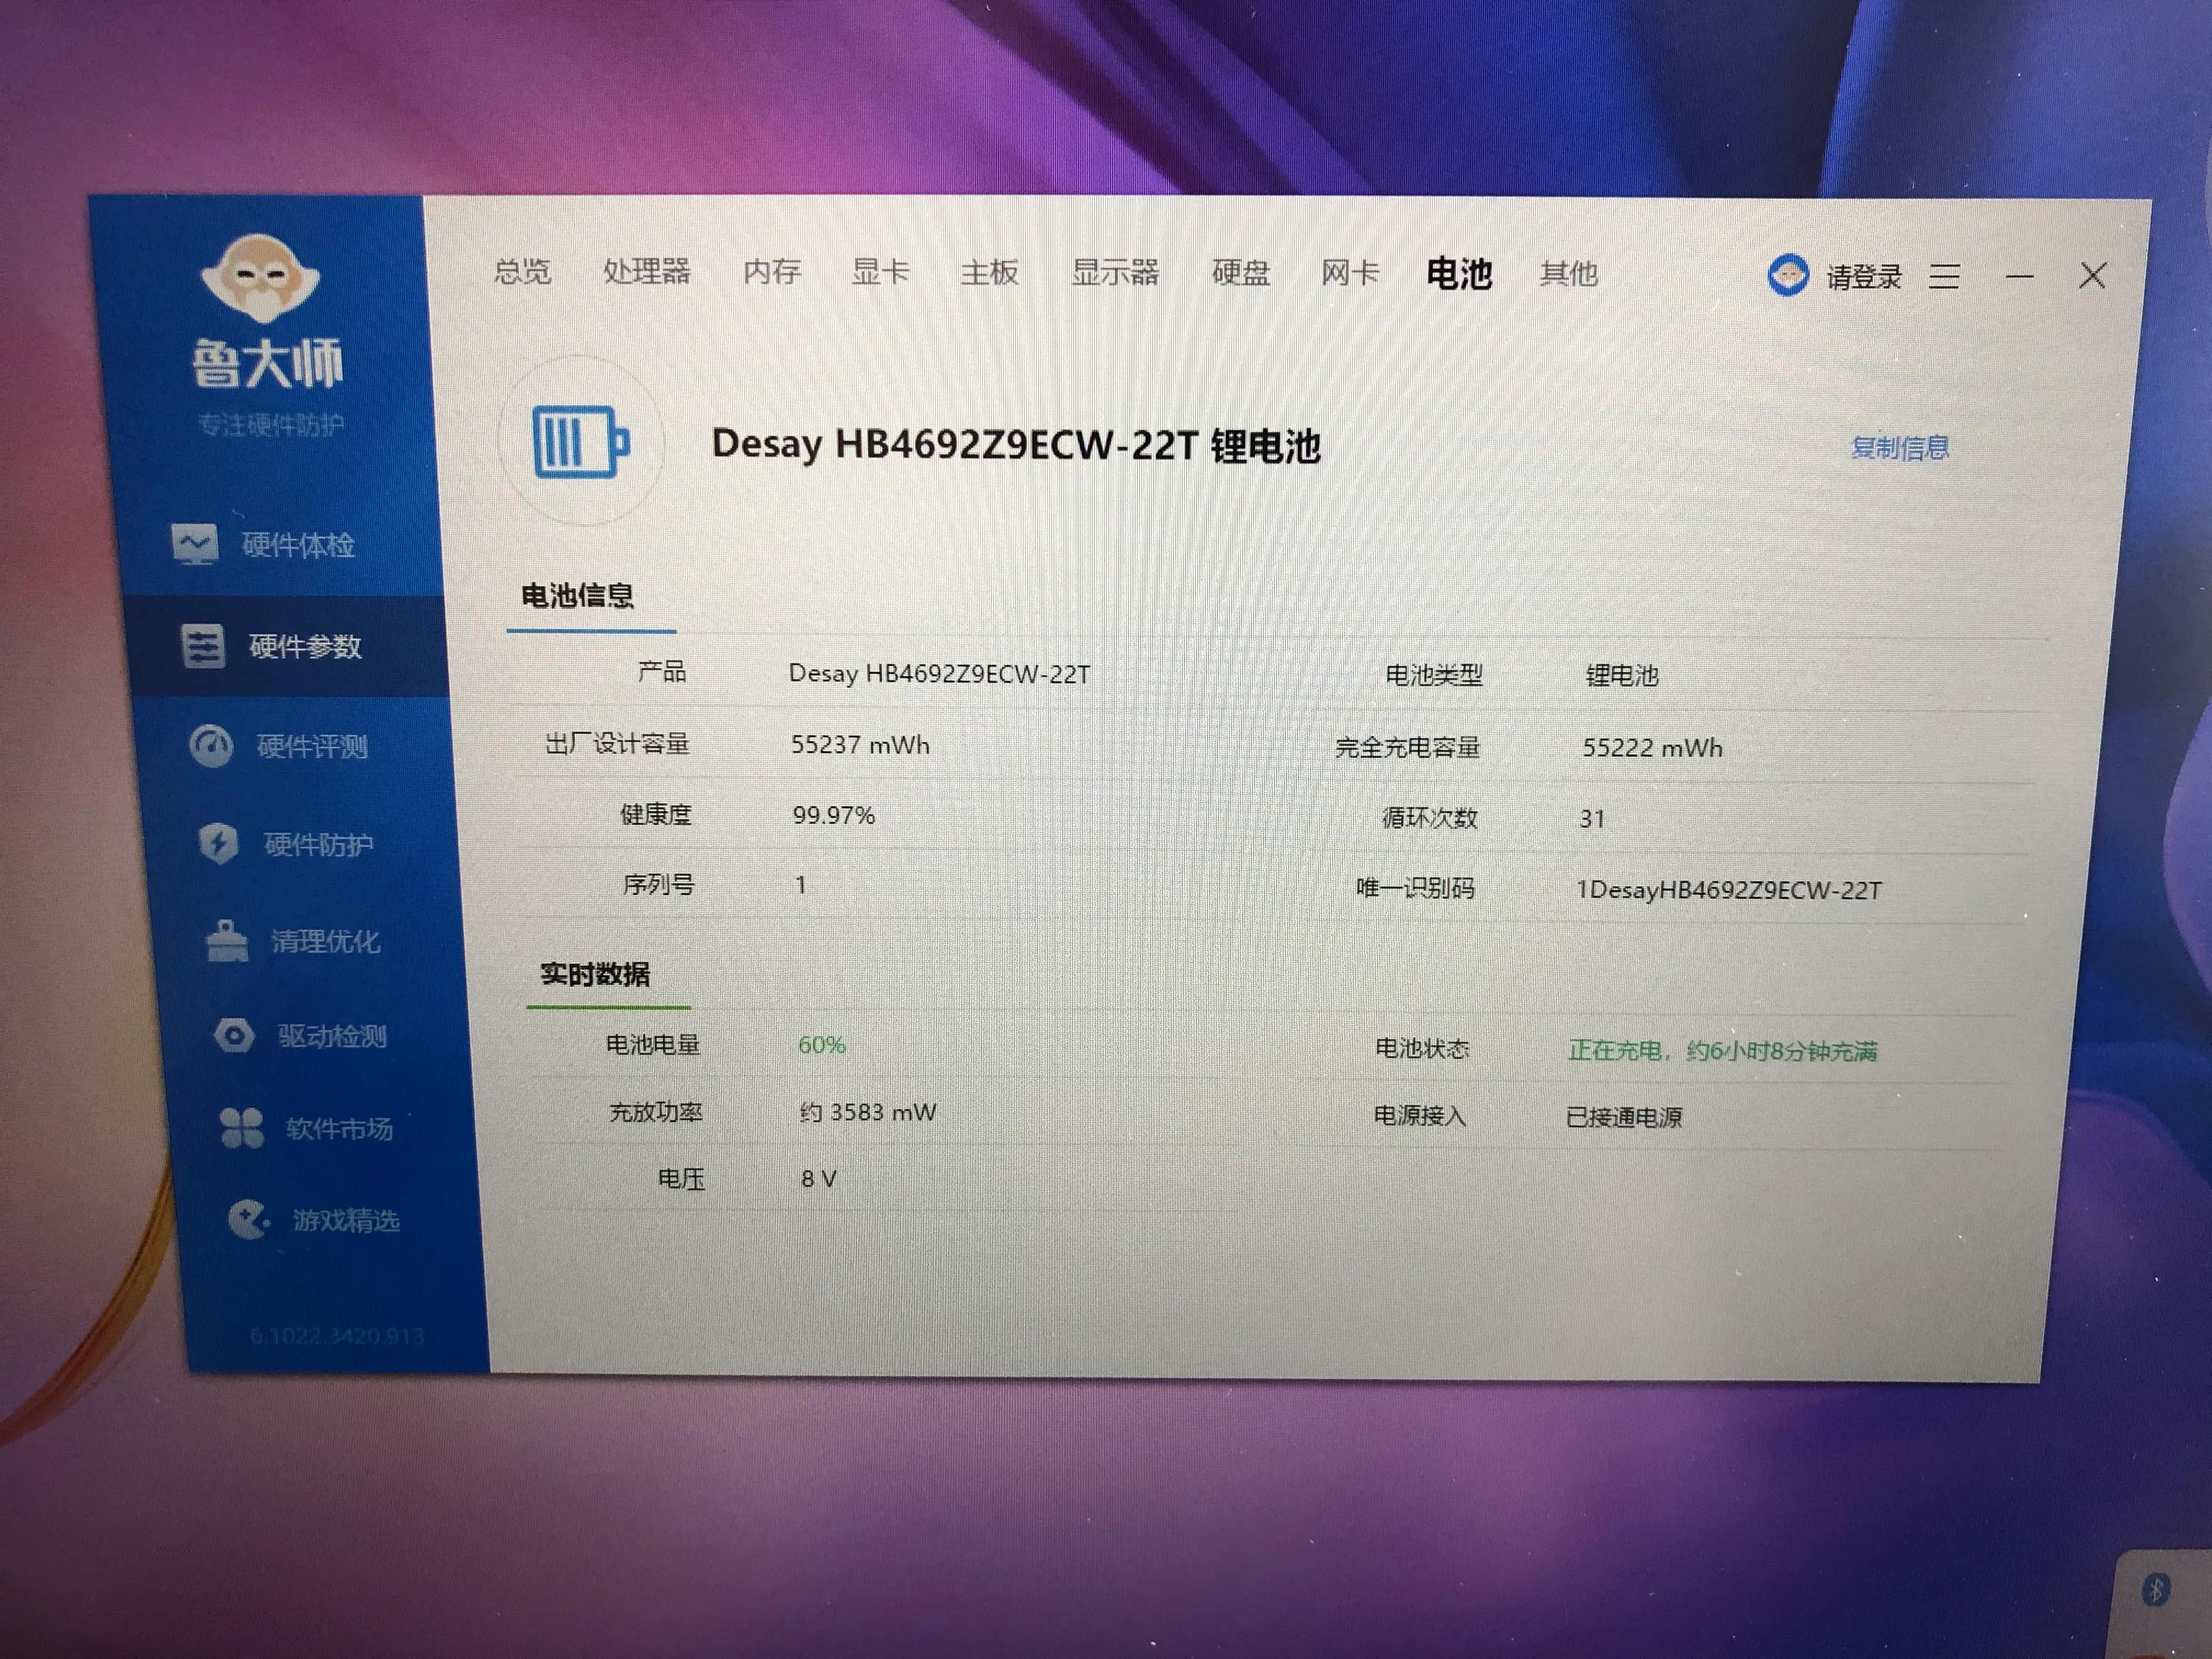Switch to the 处理器 tab

(647, 273)
